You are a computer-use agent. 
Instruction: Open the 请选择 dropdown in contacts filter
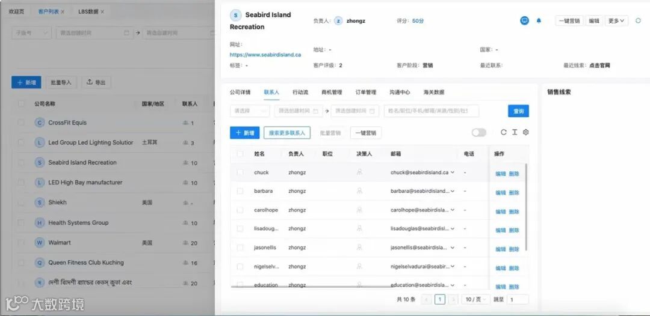[x=250, y=111]
